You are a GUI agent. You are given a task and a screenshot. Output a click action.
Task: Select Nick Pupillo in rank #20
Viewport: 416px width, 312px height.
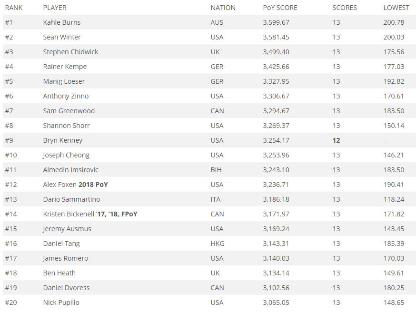[61, 302]
